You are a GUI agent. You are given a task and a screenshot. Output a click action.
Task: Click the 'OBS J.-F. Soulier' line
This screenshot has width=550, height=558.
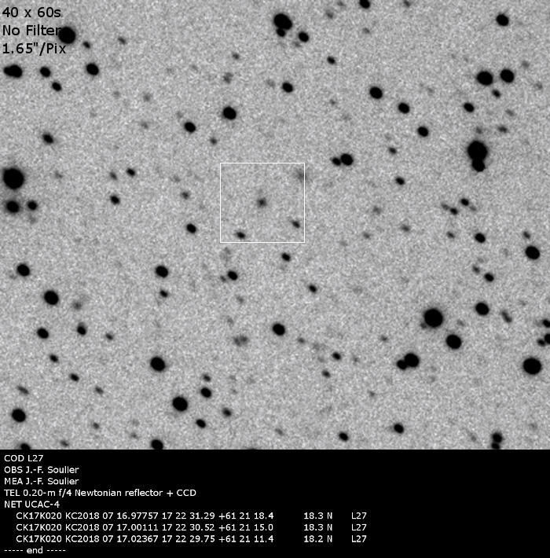tap(42, 470)
